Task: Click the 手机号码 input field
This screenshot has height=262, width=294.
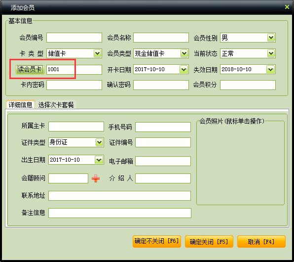Action: pos(163,127)
